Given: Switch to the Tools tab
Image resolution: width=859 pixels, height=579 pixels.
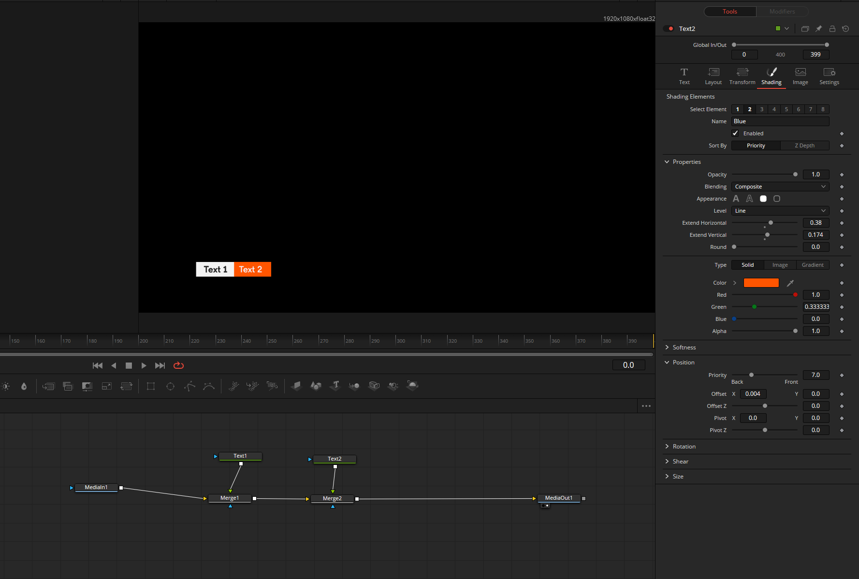Looking at the screenshot, I should [x=730, y=12].
